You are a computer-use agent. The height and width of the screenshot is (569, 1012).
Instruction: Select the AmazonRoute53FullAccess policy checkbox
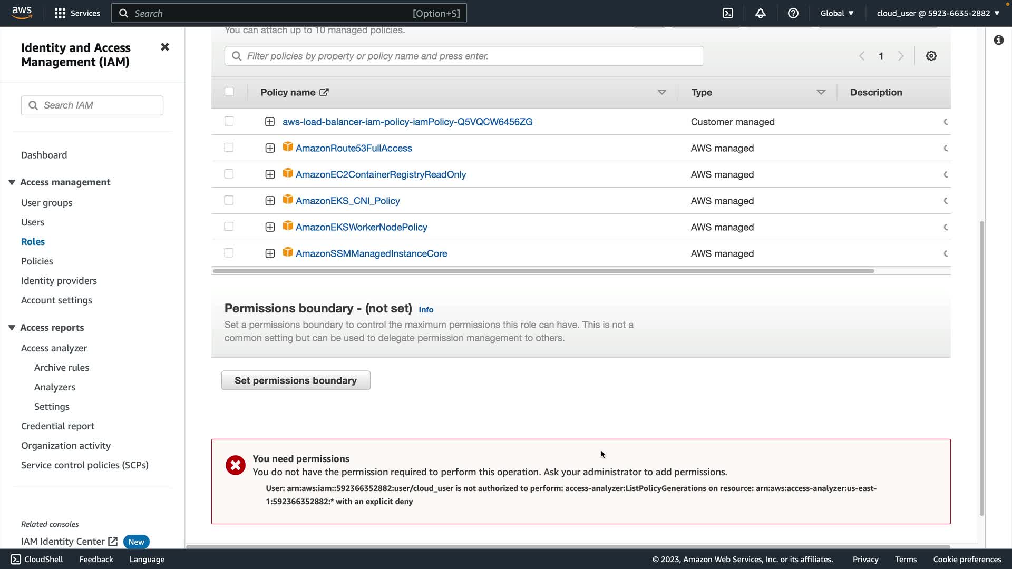[229, 148]
